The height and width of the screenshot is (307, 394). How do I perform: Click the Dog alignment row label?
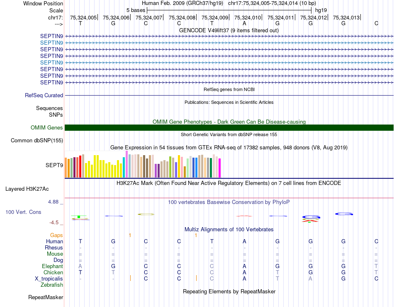(x=58, y=260)
